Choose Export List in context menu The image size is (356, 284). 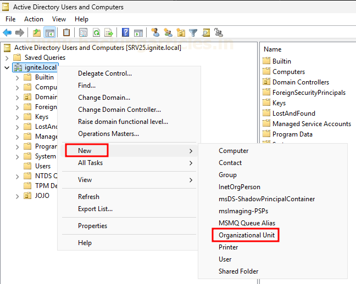(96, 209)
